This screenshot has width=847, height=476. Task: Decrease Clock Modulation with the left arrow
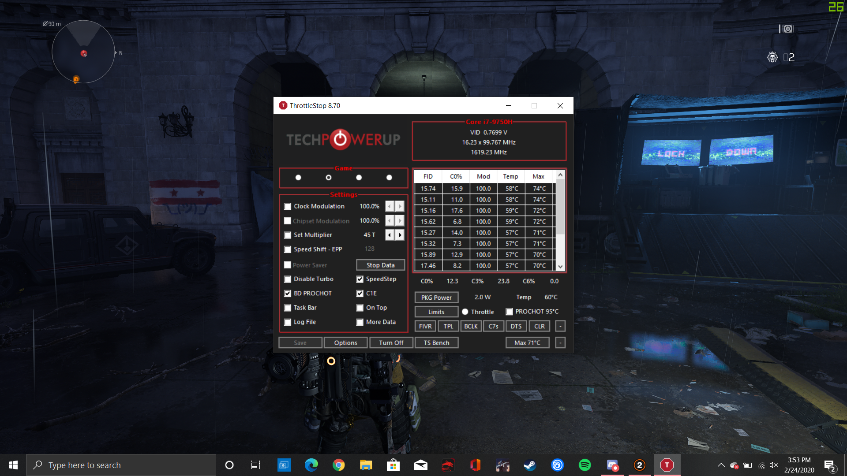[x=390, y=206]
